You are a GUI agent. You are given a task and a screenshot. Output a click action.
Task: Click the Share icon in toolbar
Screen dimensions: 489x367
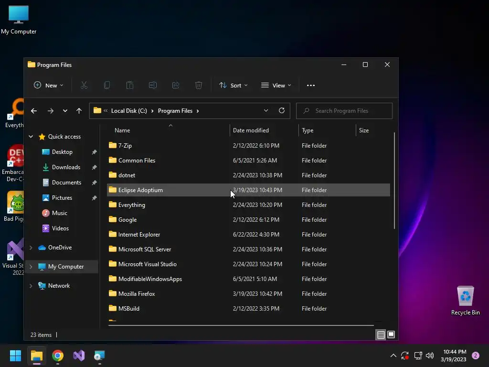point(176,85)
